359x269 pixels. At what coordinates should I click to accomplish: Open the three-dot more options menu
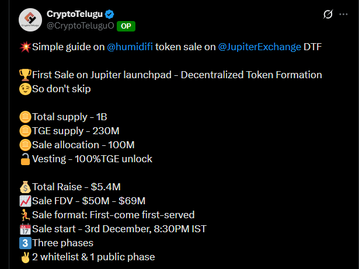tap(347, 13)
